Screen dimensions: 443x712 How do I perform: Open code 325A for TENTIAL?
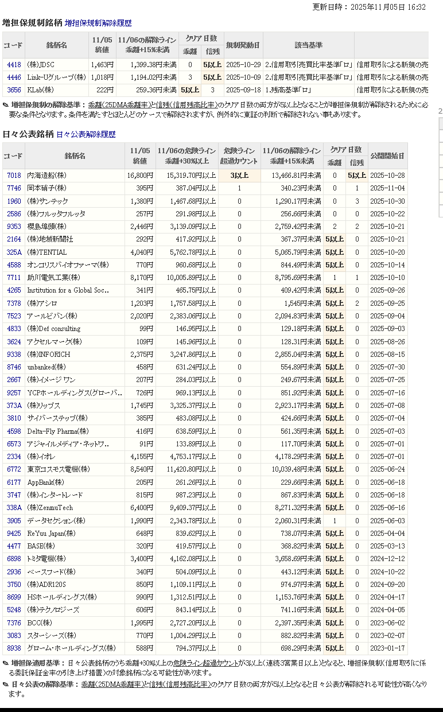(14, 252)
